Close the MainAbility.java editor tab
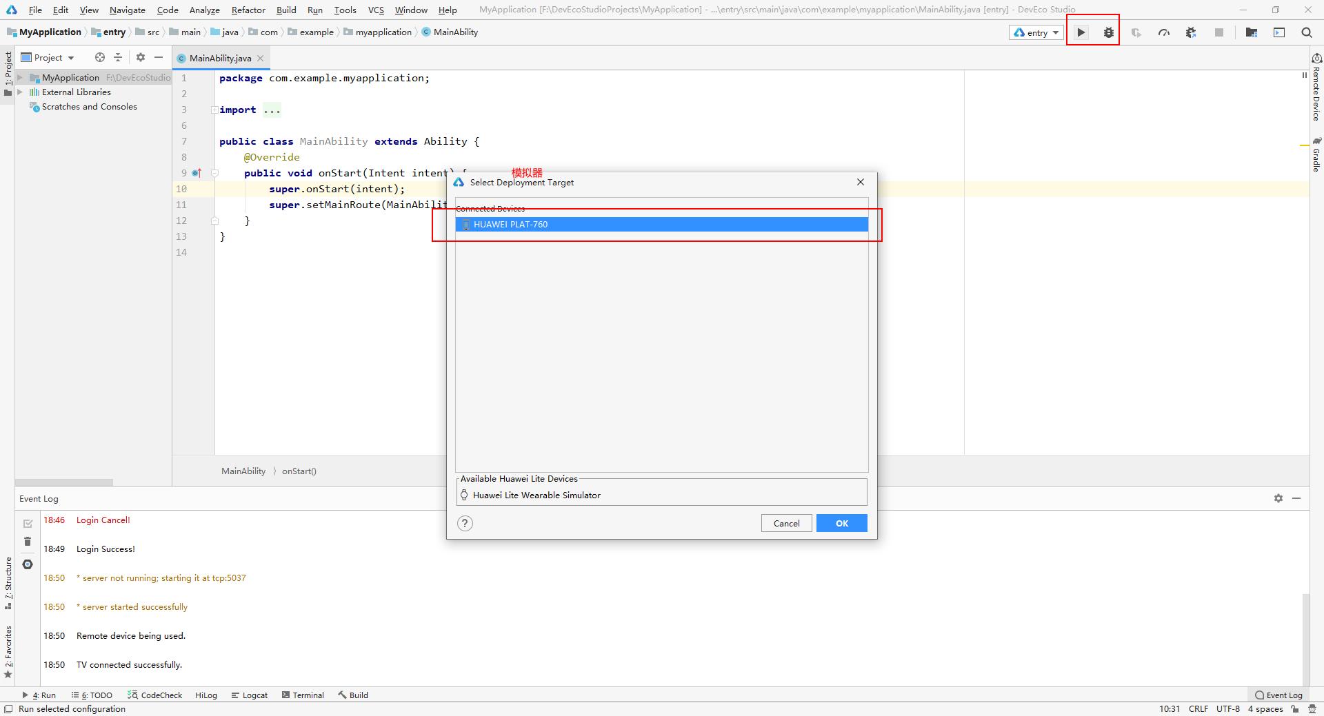The height and width of the screenshot is (716, 1324). pyautogui.click(x=261, y=59)
